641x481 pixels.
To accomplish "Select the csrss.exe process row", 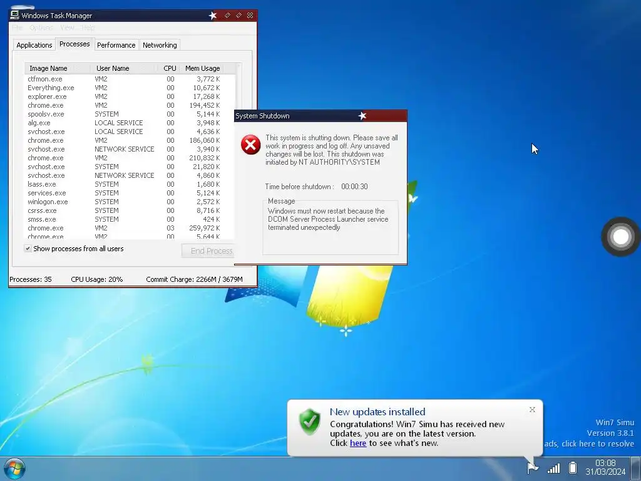I will 130,210.
